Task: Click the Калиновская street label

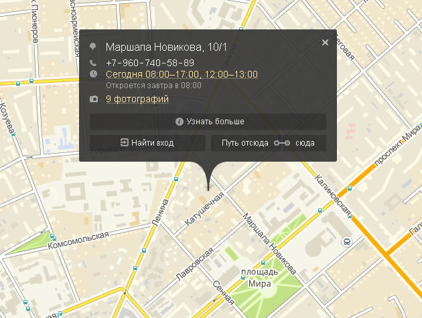Action: tap(333, 196)
